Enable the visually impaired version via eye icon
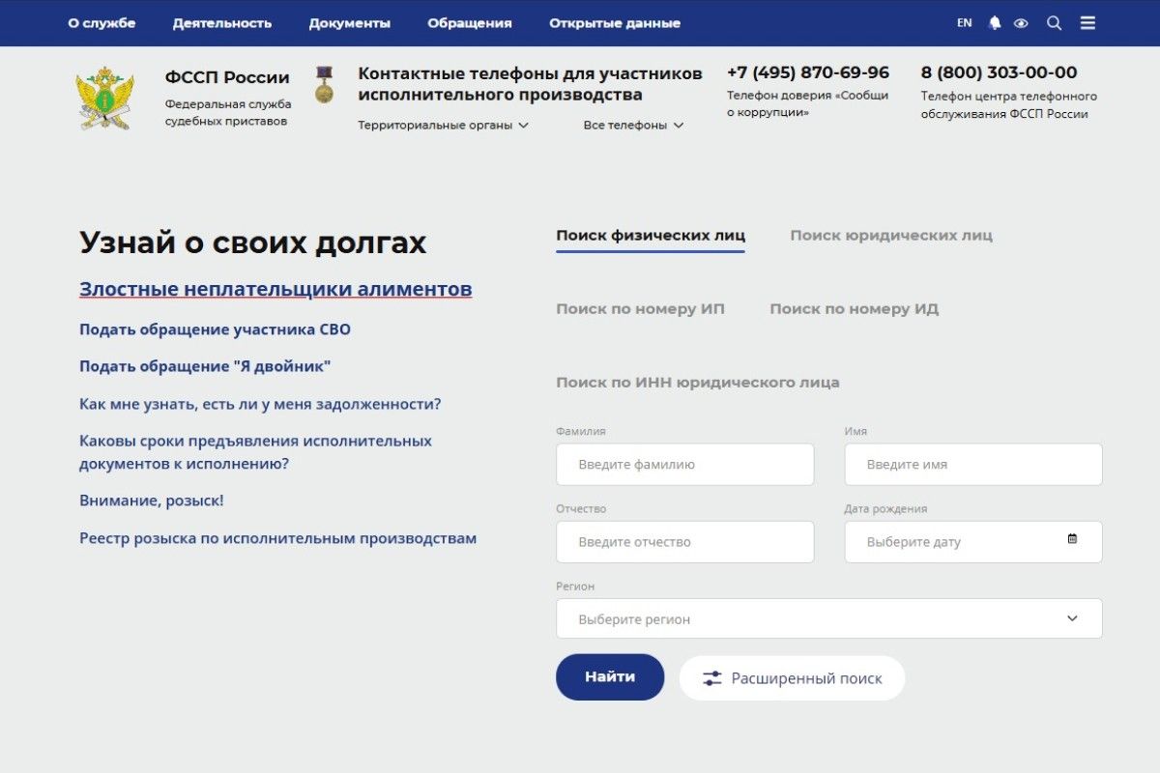 tap(1021, 22)
